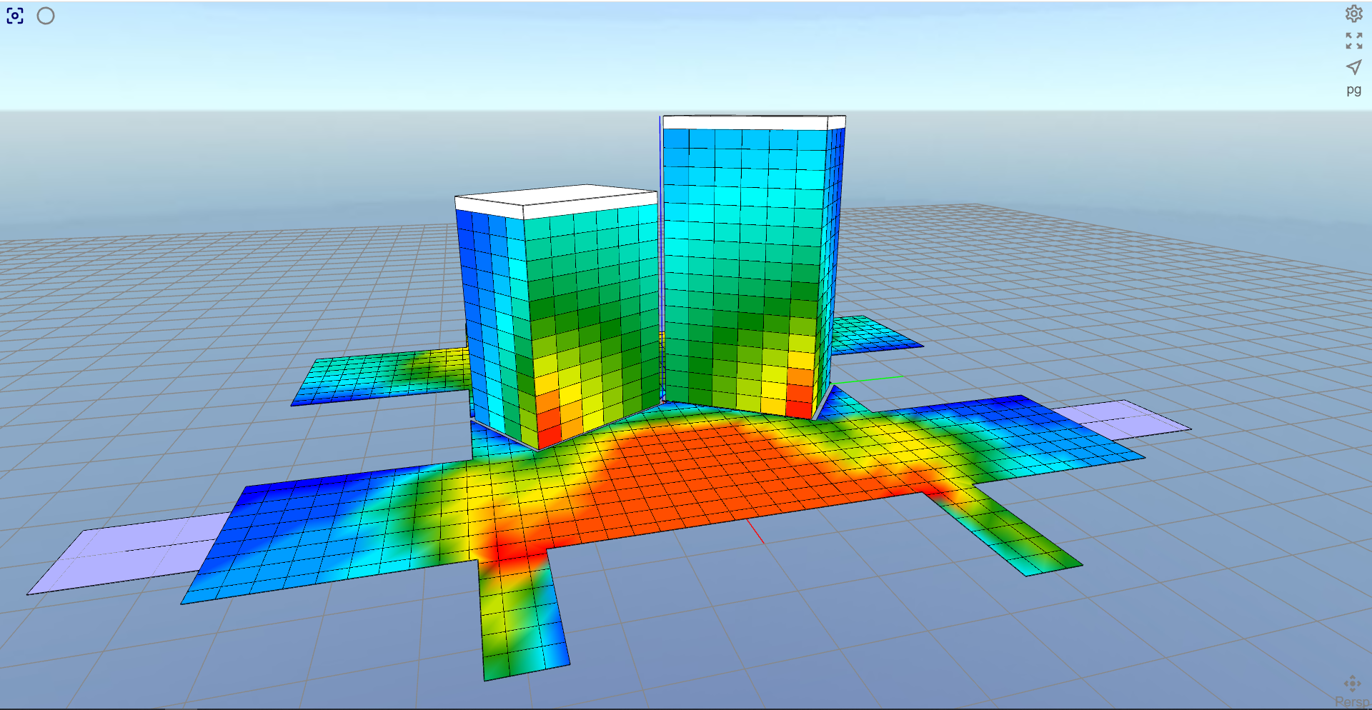Screen dimensions: 1372x710
Task: Toggle fullscreen with the expand arrows icon
Action: [1353, 41]
